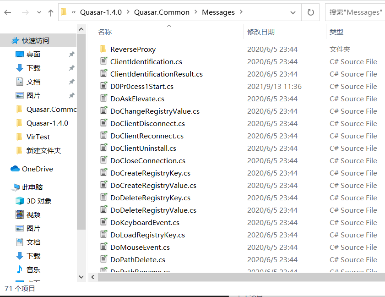Image resolution: width=385 pixels, height=297 pixels.
Task: Click the 视频 film strip icon
Action: click(20, 214)
